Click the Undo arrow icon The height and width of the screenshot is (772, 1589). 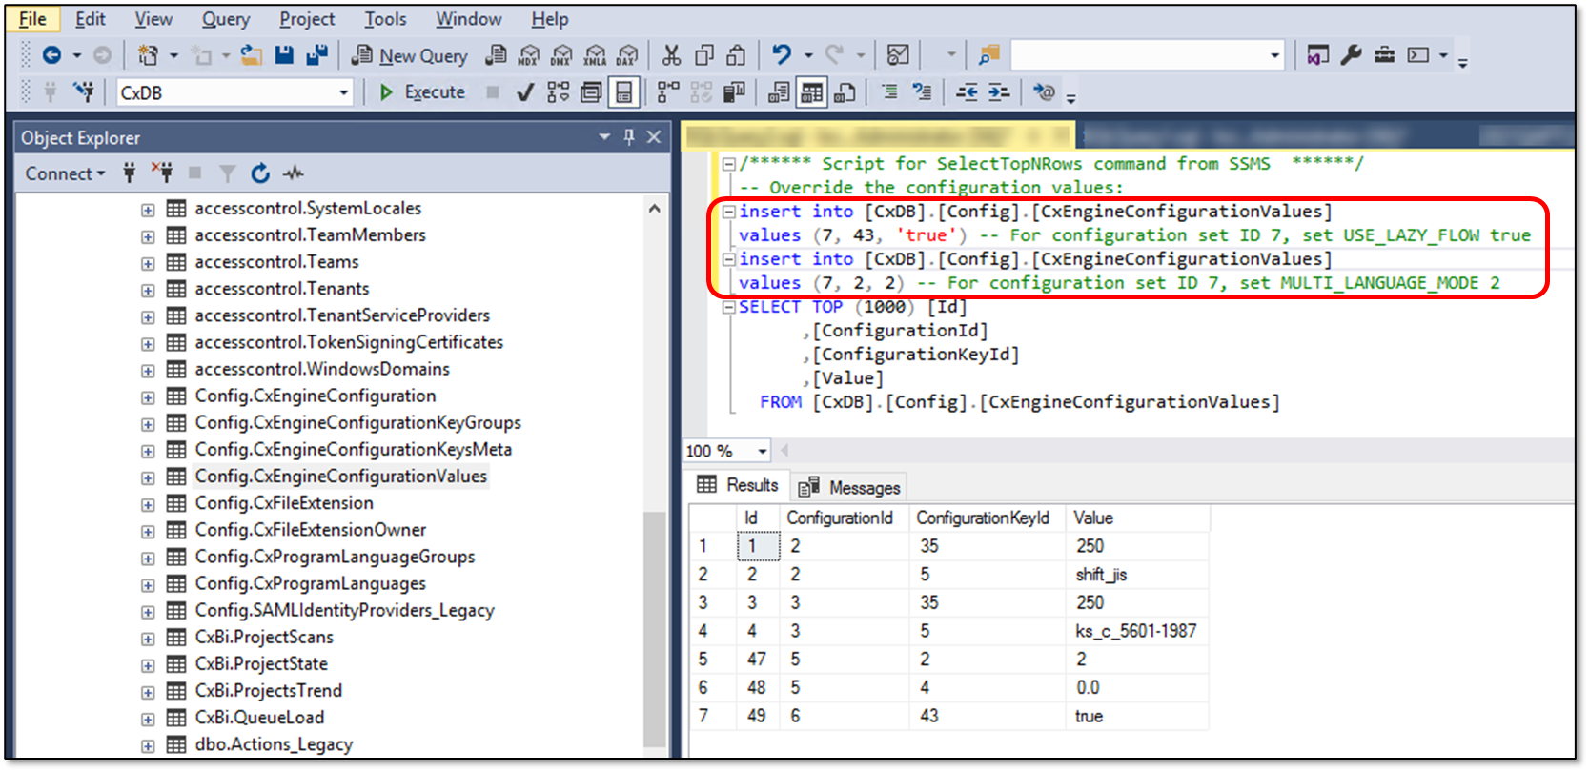click(x=782, y=55)
